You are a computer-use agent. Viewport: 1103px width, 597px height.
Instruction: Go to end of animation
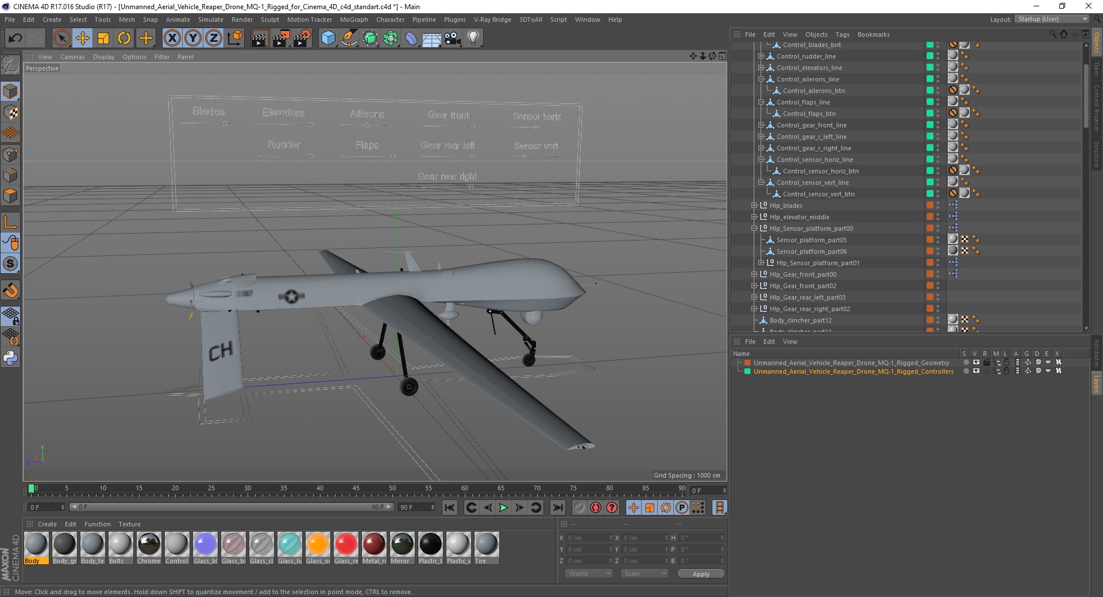557,507
